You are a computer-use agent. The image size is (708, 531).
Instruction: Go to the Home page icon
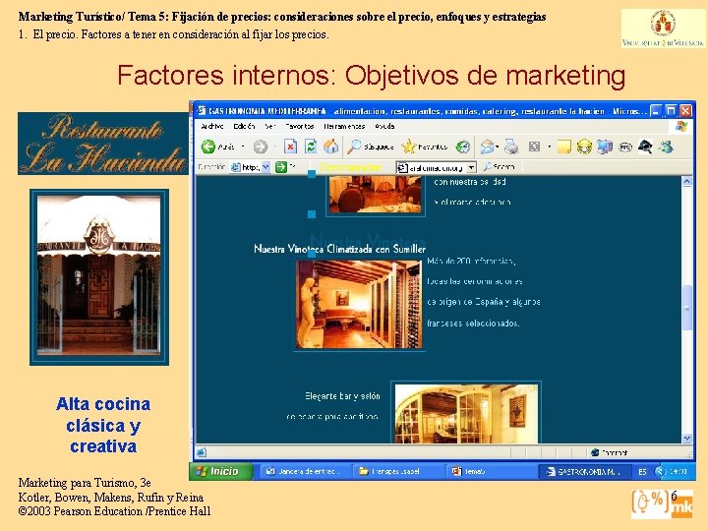(331, 147)
